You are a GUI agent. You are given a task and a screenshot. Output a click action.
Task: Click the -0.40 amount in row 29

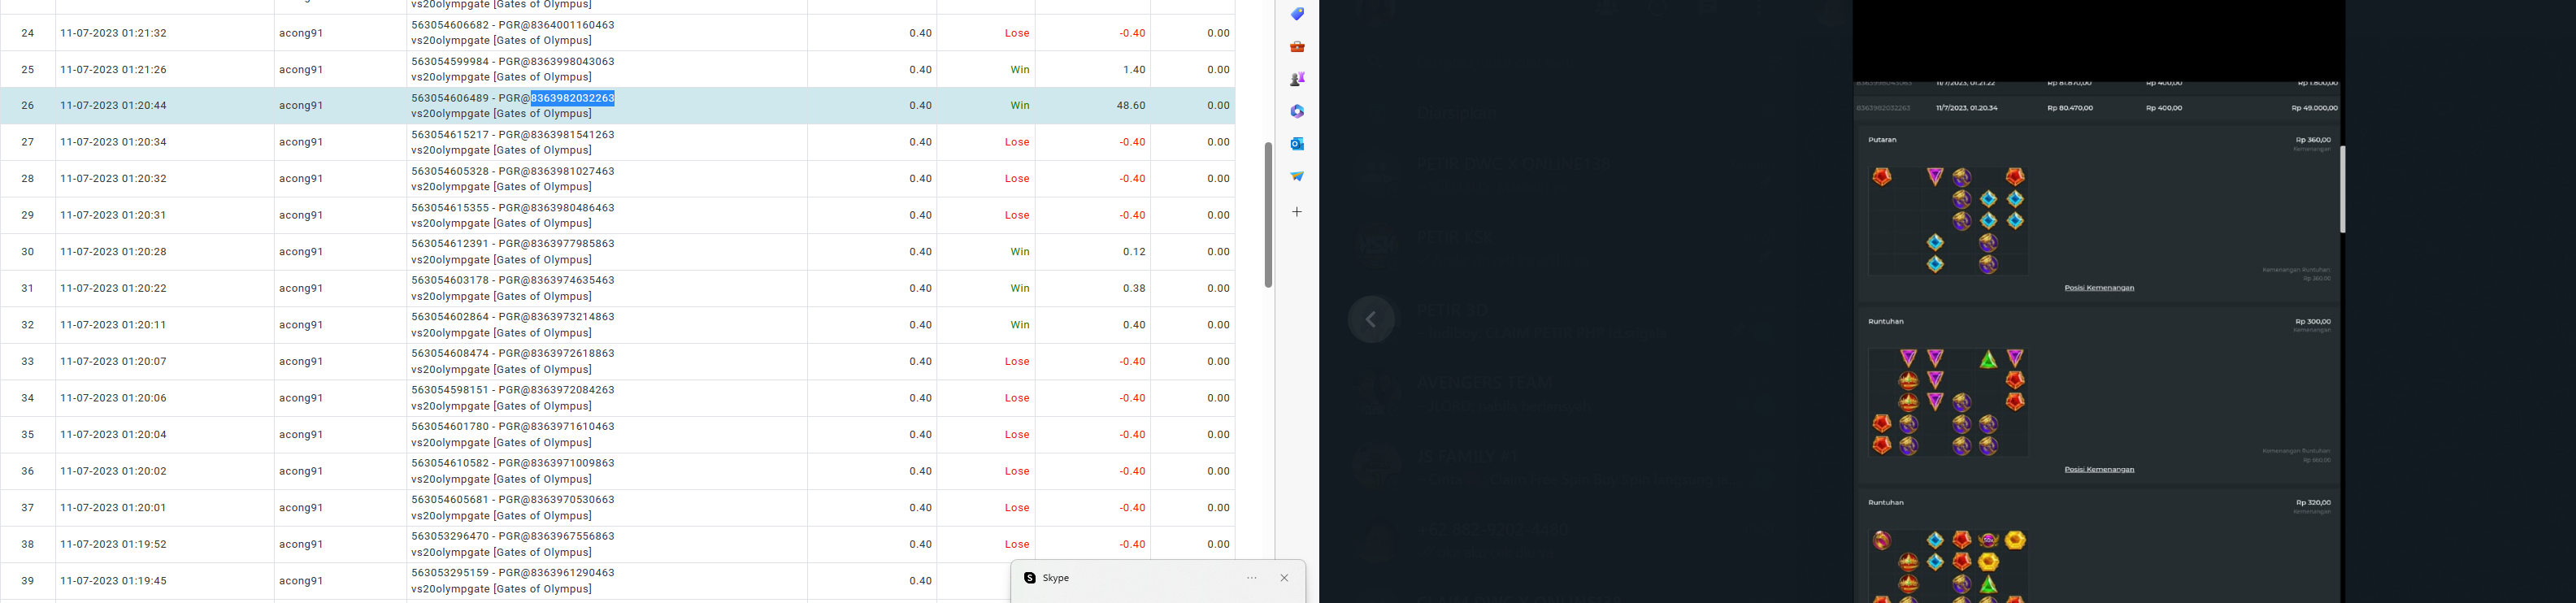[1132, 215]
